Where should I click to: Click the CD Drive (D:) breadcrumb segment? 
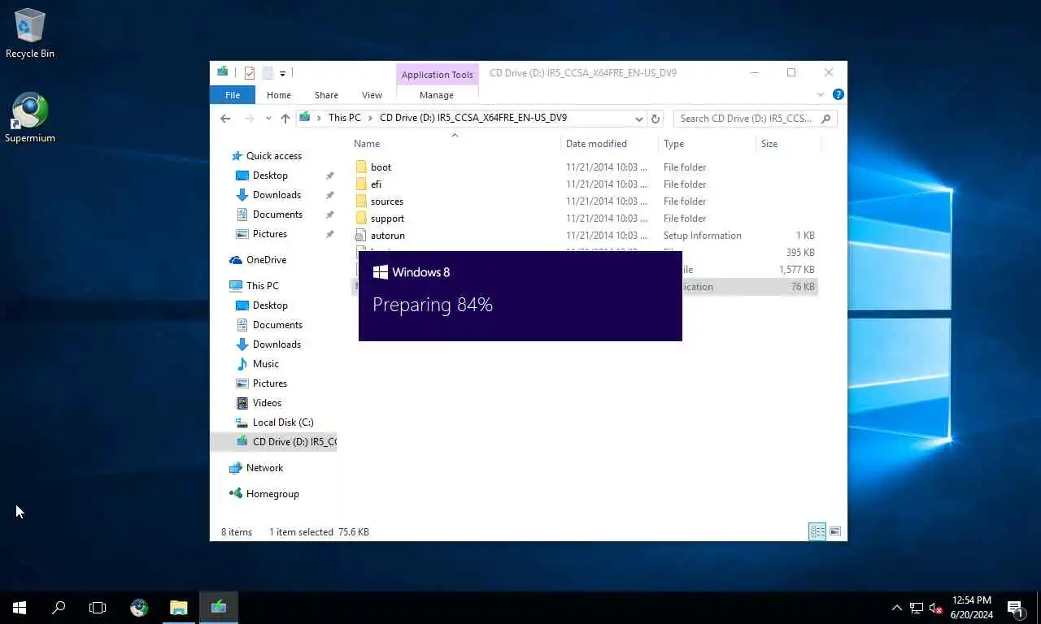473,118
